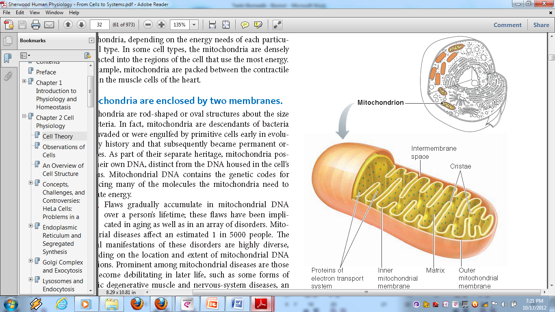555x312 pixels.
Task: Click the page number field showing 32
Action: (100, 25)
